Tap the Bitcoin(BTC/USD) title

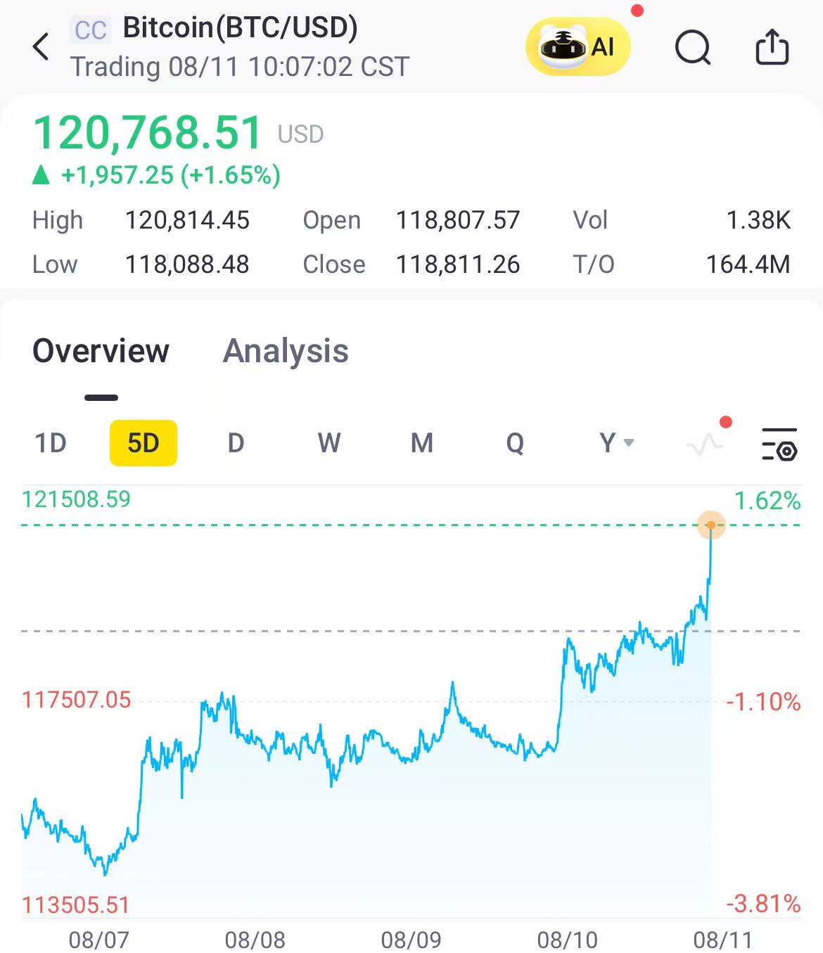(240, 27)
